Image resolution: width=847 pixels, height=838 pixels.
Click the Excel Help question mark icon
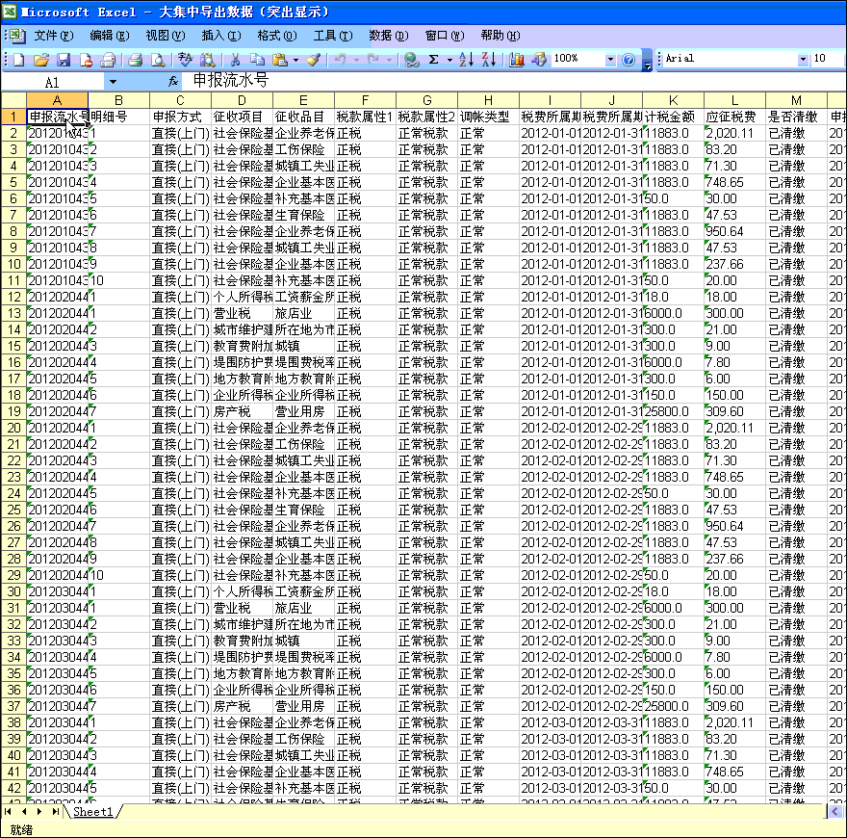pyautogui.click(x=629, y=60)
